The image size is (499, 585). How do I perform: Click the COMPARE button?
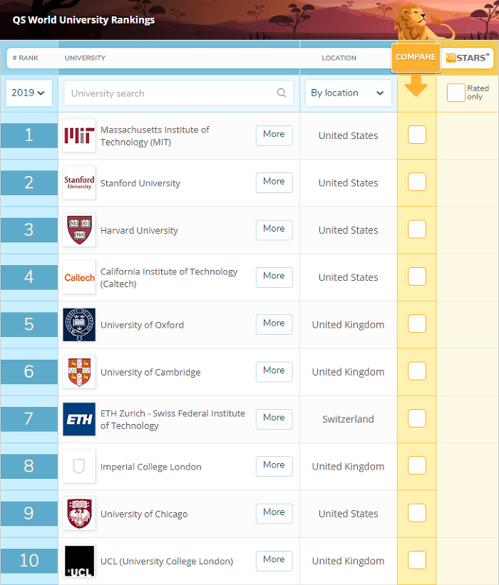tap(416, 58)
